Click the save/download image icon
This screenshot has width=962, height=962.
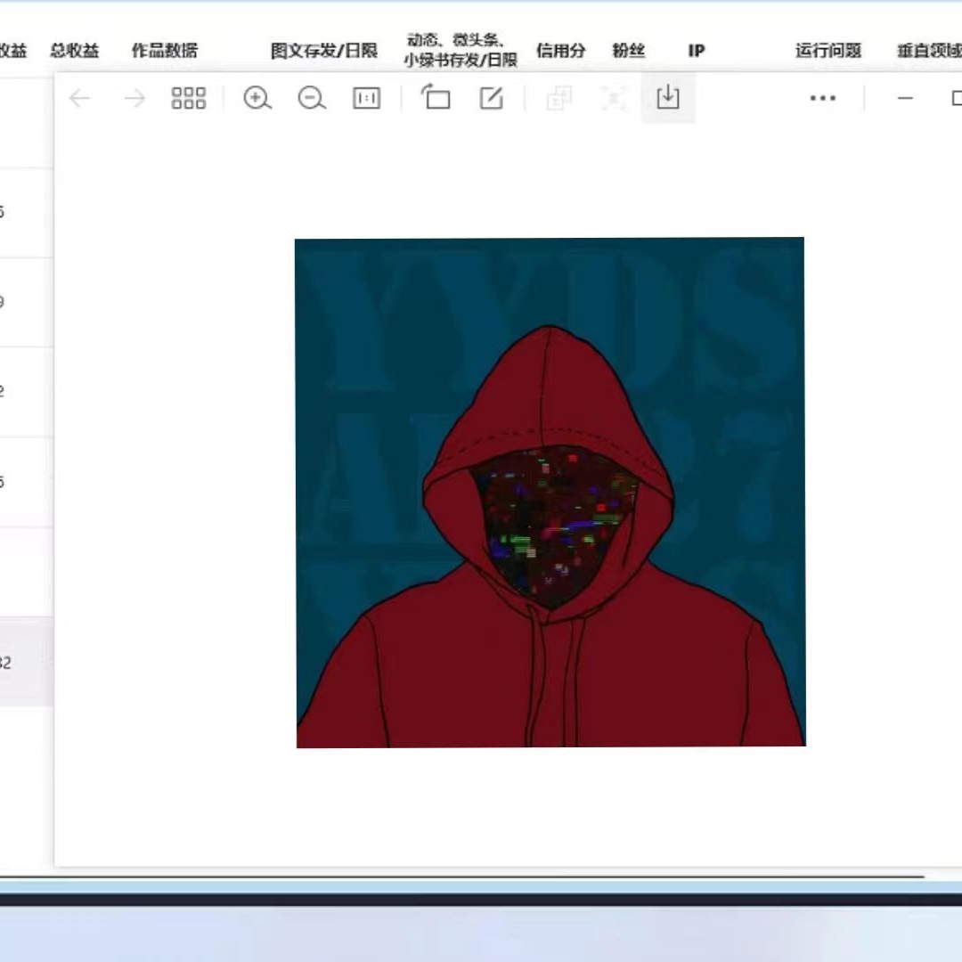pyautogui.click(x=668, y=98)
